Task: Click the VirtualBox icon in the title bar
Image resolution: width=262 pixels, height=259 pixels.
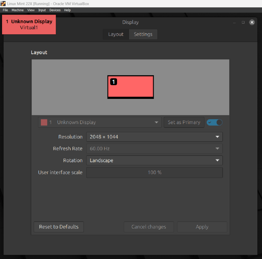Action: coord(3,4)
